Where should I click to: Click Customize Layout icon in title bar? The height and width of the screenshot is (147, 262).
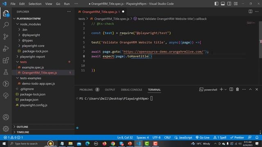coord(236,4)
